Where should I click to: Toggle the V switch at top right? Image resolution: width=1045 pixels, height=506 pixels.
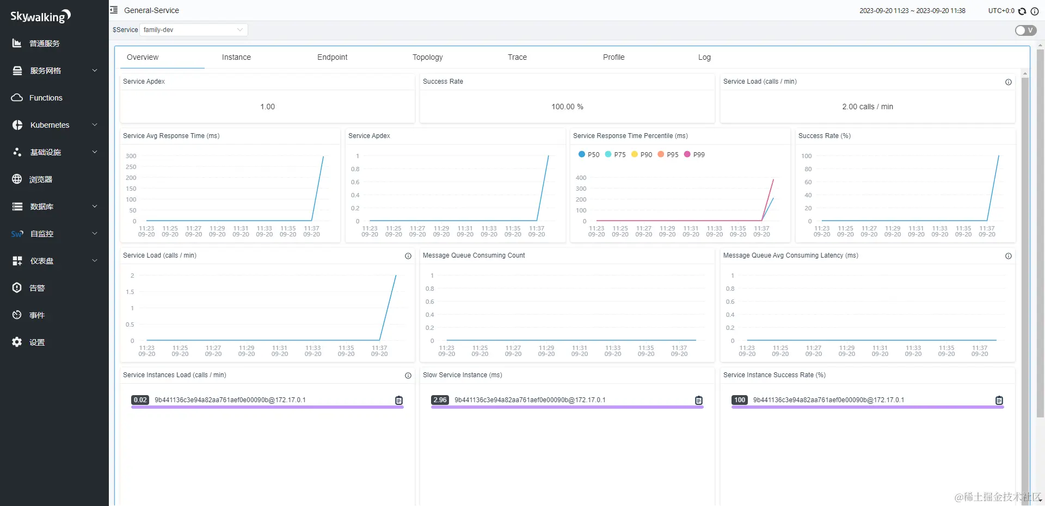pos(1025,30)
